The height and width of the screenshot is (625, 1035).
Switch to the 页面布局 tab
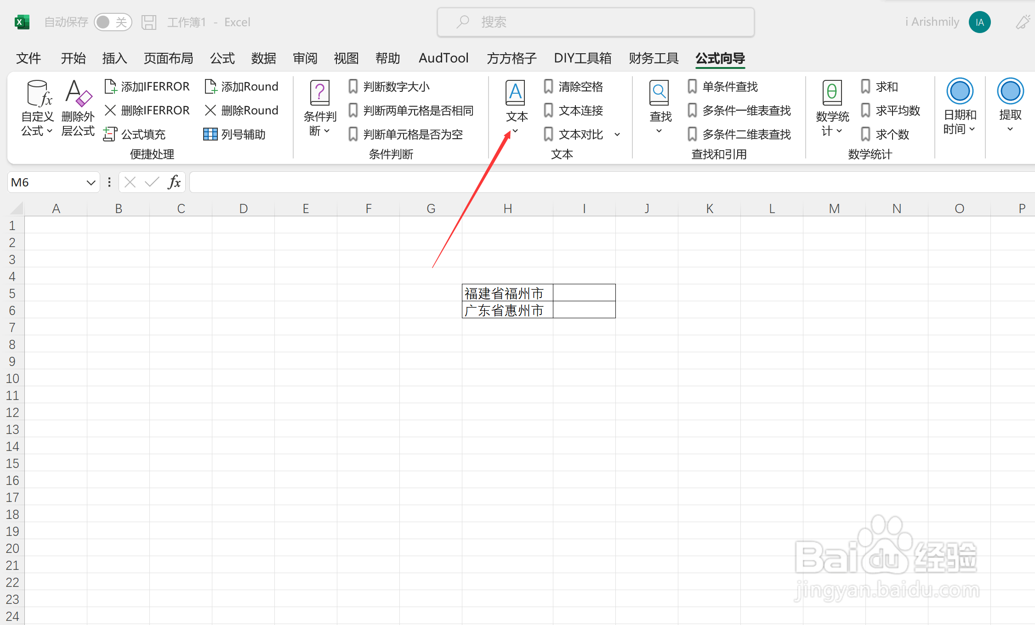click(169, 58)
